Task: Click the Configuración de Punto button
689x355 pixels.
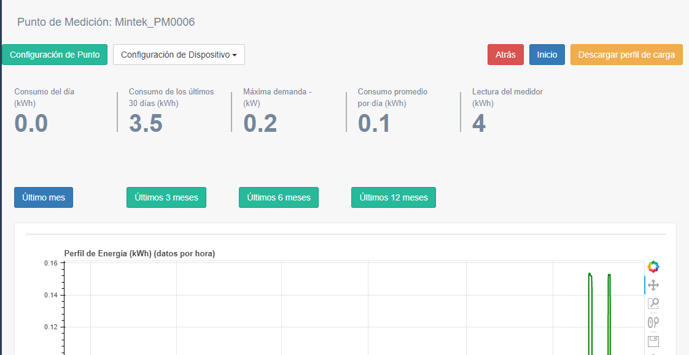Action: tap(55, 55)
